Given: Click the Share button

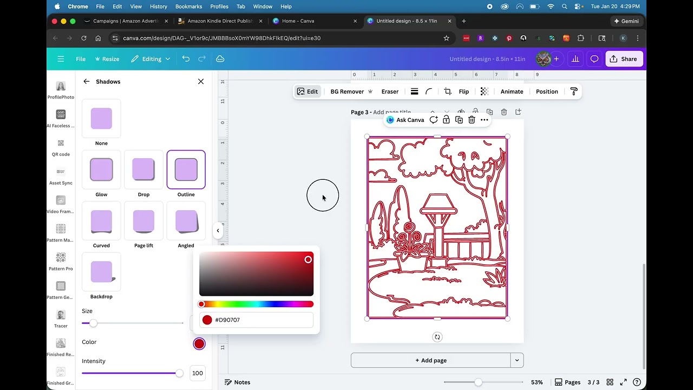Looking at the screenshot, I should (x=623, y=59).
